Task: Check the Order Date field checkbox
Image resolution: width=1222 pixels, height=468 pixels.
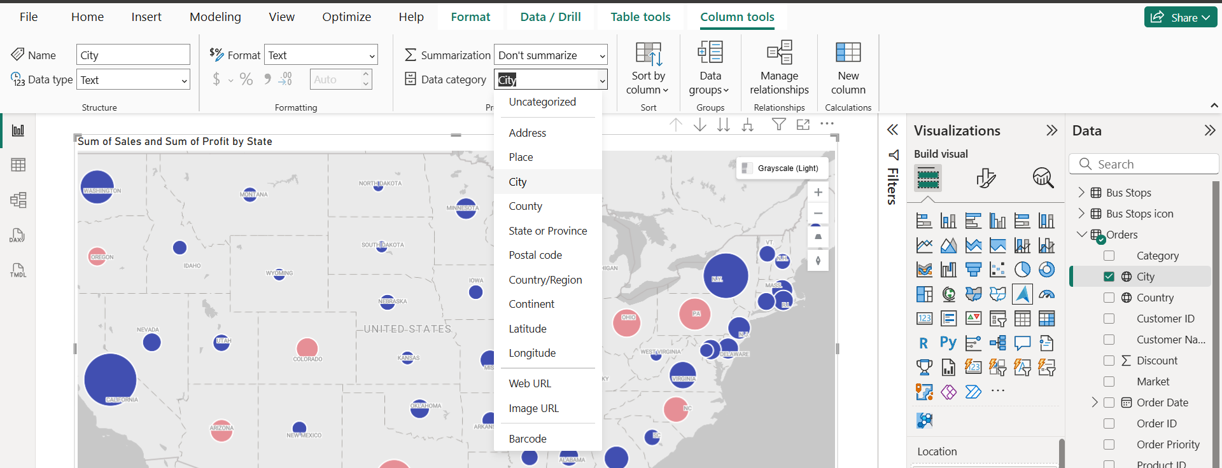Action: tap(1109, 403)
